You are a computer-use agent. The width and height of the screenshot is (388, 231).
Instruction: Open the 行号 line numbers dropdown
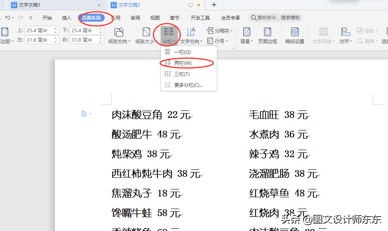tap(218, 41)
